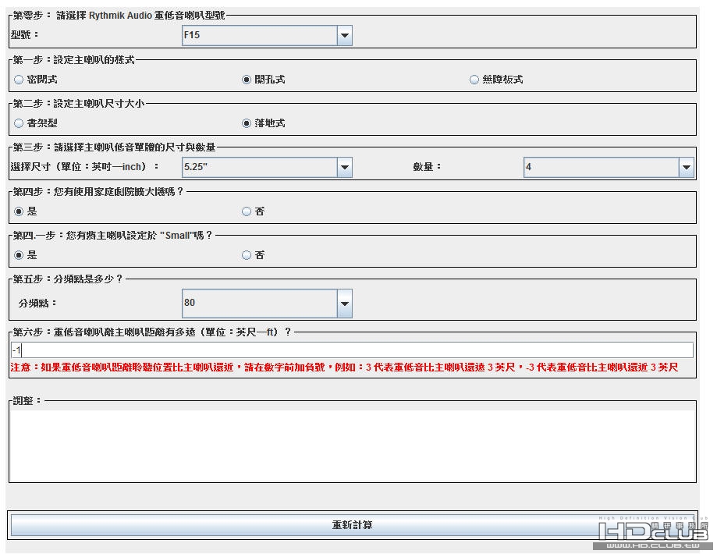The image size is (717, 554).
Task: Click the 第三步 低音單體的尺寸與數量 heading
Action: 115,147
